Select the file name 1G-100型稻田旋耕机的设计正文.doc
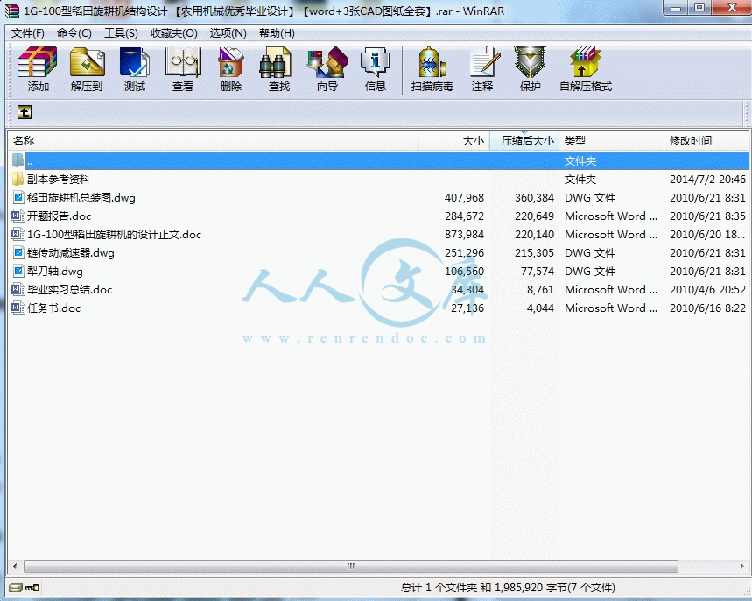The image size is (752, 601). [114, 234]
